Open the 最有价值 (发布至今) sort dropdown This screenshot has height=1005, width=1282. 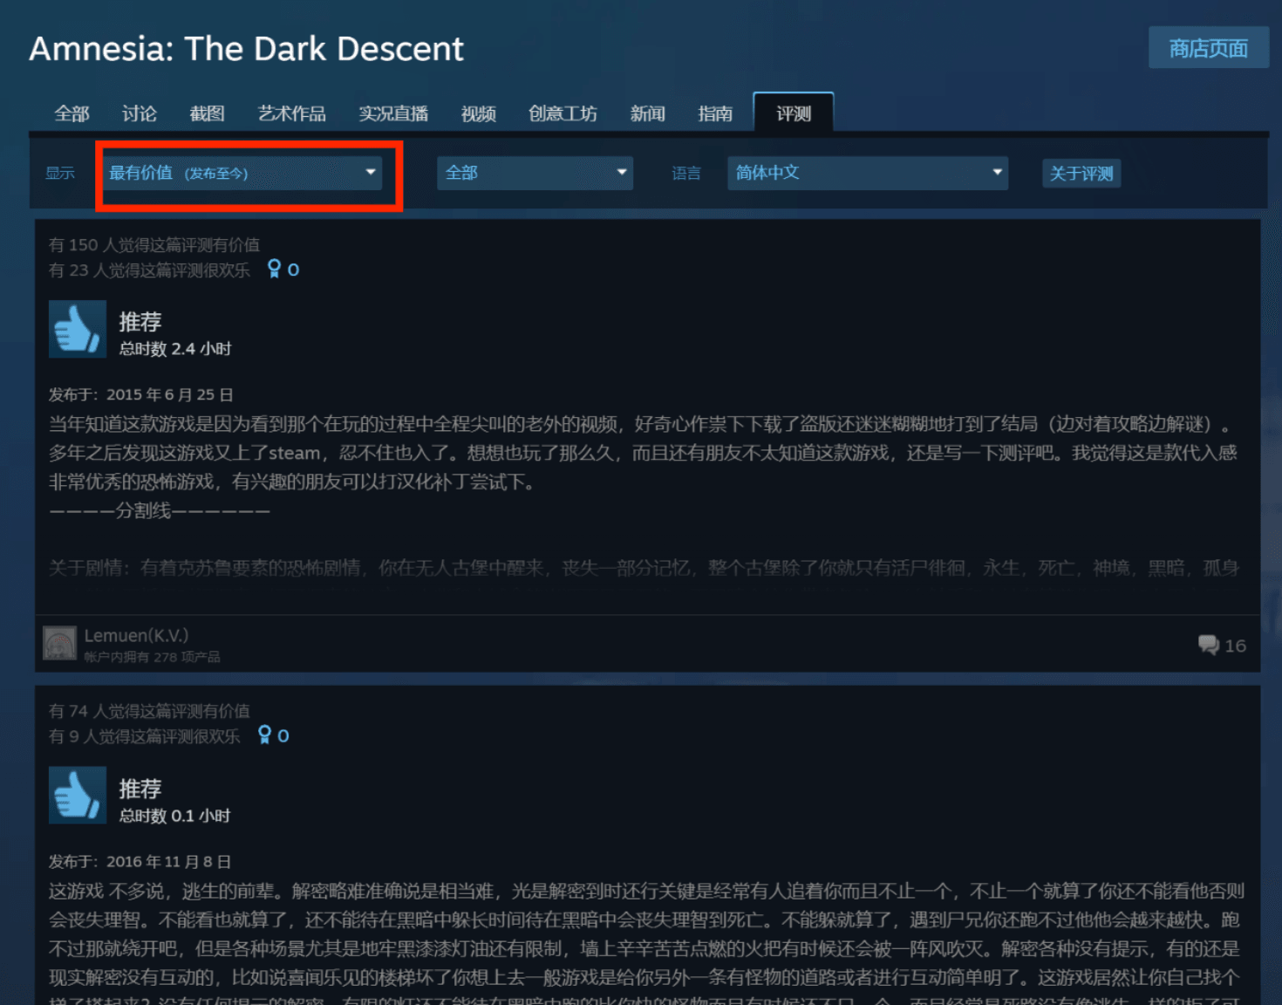pyautogui.click(x=243, y=173)
